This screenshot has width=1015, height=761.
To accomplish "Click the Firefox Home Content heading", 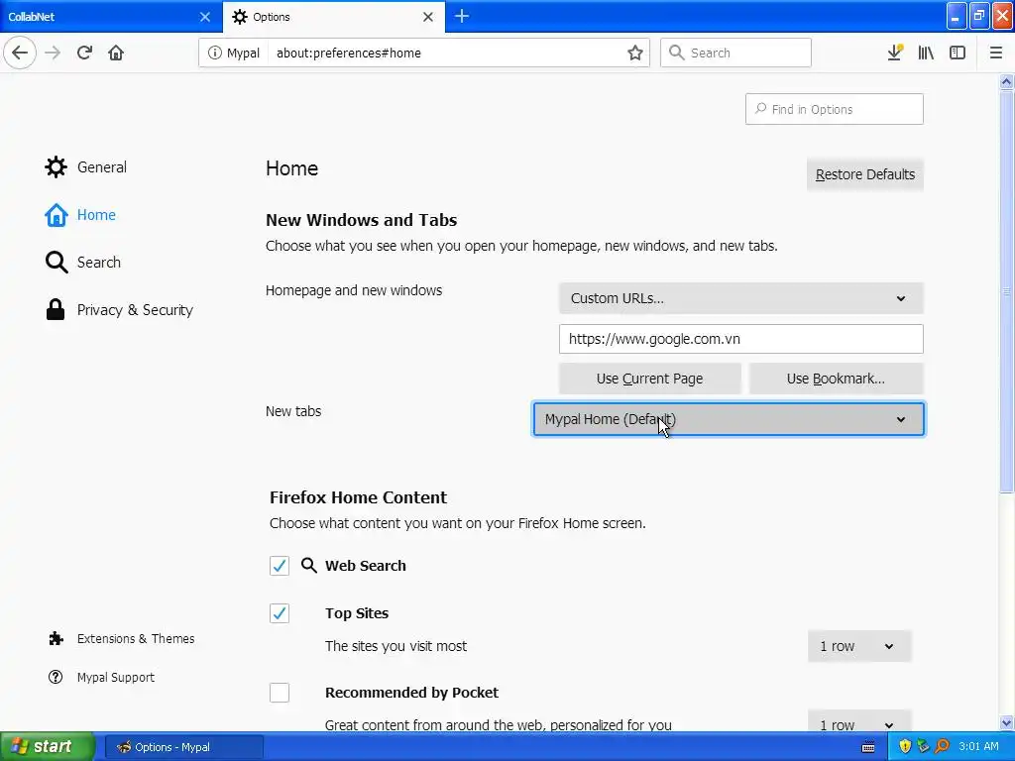I will [358, 497].
